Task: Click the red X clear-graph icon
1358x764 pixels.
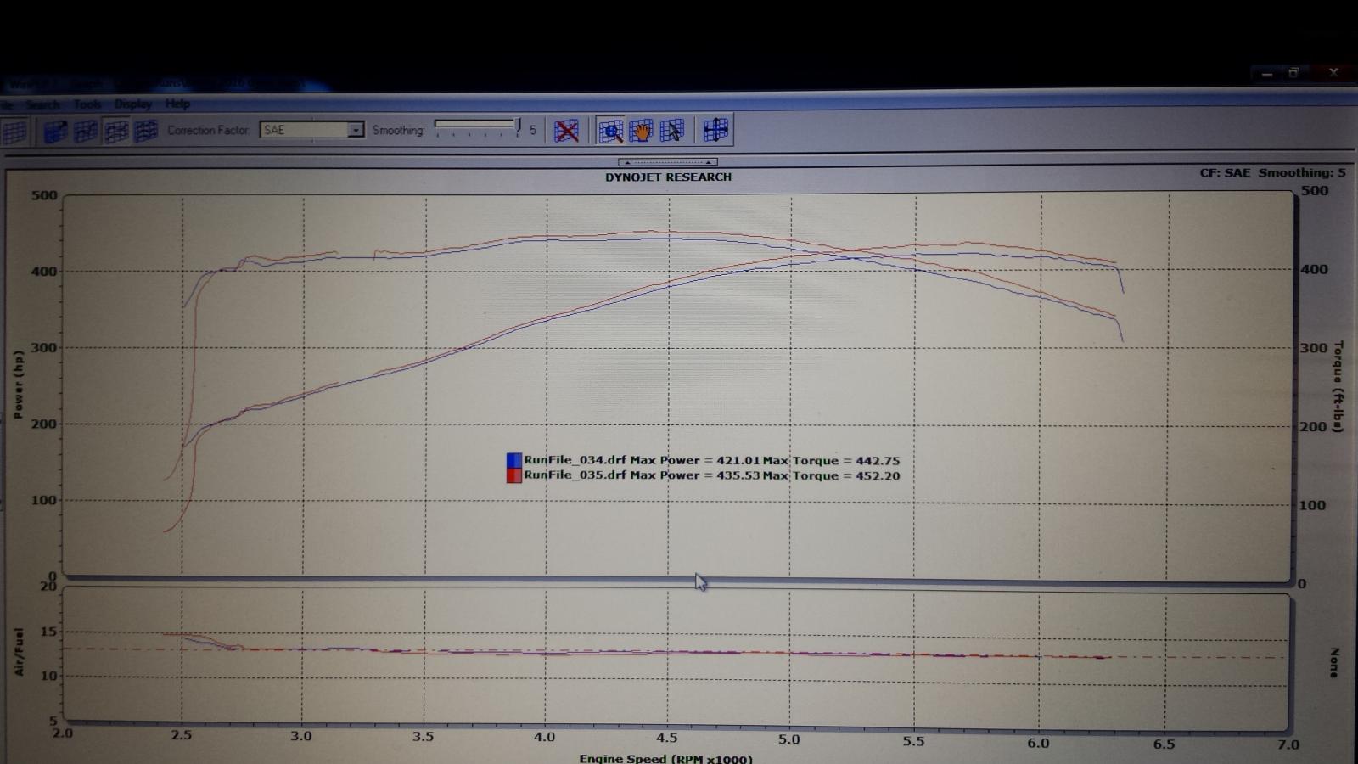Action: pyautogui.click(x=566, y=131)
